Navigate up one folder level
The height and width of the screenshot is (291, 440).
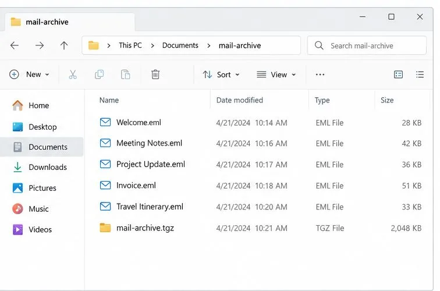click(64, 45)
